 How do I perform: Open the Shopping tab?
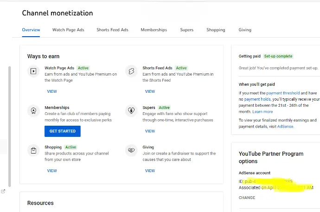pyautogui.click(x=216, y=30)
